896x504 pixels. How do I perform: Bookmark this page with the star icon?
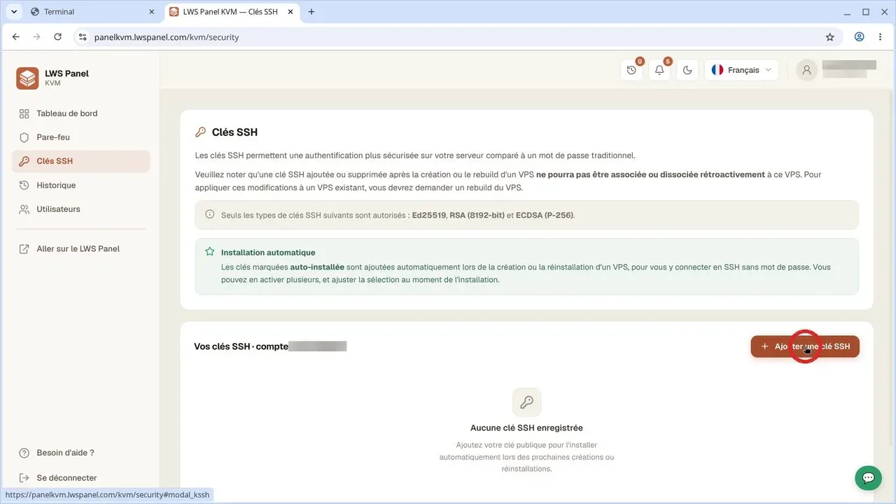[x=830, y=37]
